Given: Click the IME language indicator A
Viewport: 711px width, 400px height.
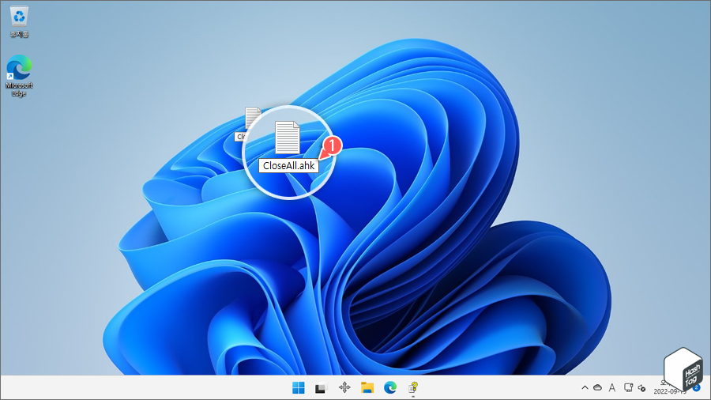Looking at the screenshot, I should pyautogui.click(x=612, y=387).
